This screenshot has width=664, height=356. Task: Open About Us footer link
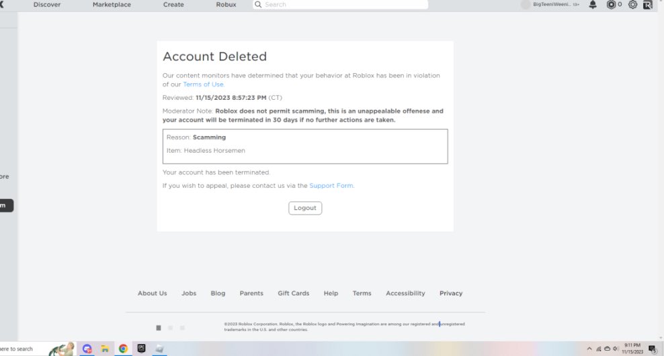tap(153, 293)
